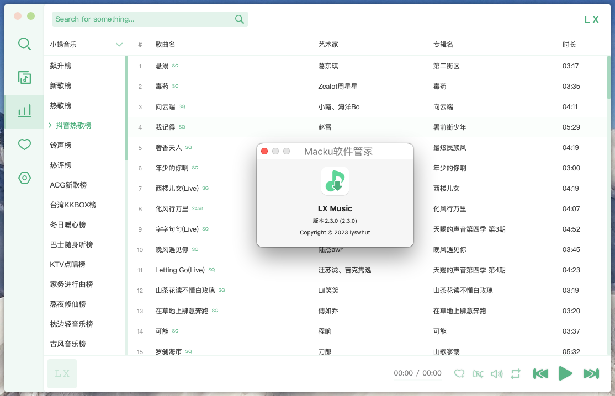Viewport: 615px width, 396px height.
Task: Open the 古风音乐榜 chart
Action: [x=68, y=344]
